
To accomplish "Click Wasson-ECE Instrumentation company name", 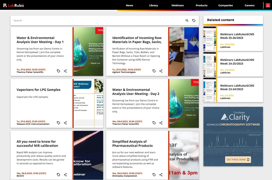I will tap(33, 124).
